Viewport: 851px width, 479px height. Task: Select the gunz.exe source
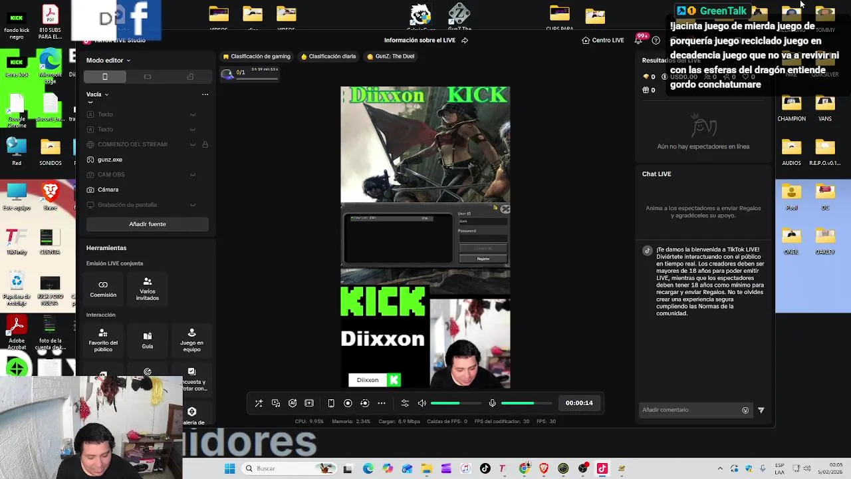coord(147,160)
